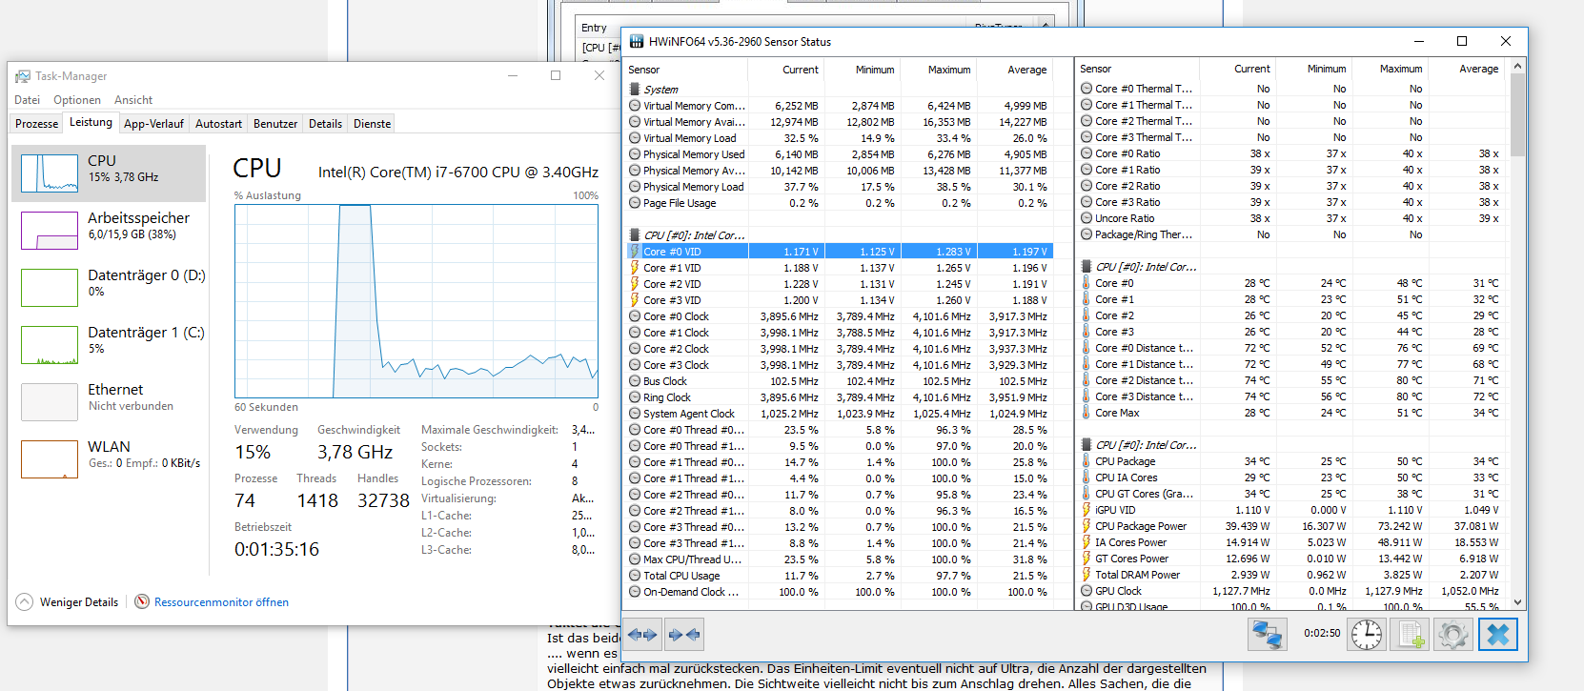Screen dimensions: 1584x691
Task: Select Arbeitsspeicher in performance sidebar
Action: pos(110,231)
